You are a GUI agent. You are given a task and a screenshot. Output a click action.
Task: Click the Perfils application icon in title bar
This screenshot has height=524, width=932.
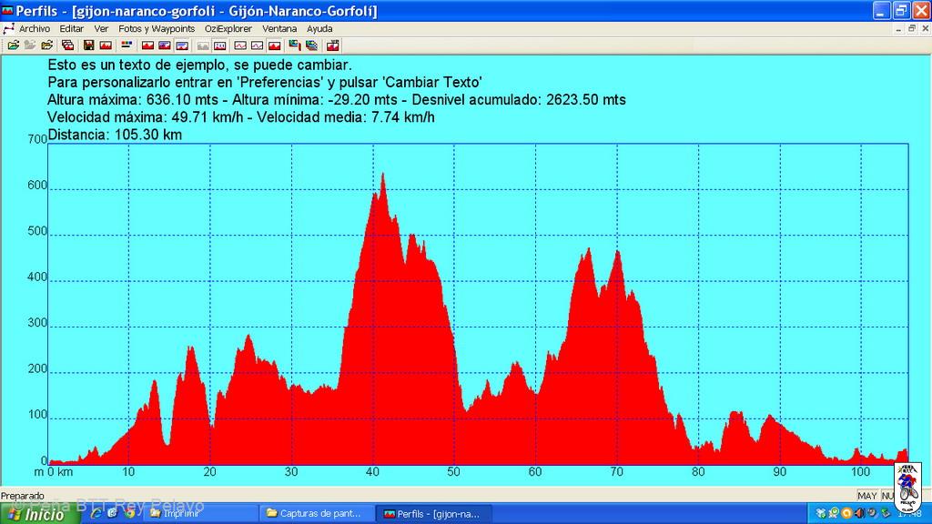[8, 11]
